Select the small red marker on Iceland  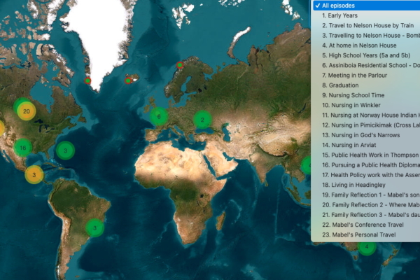128,80
